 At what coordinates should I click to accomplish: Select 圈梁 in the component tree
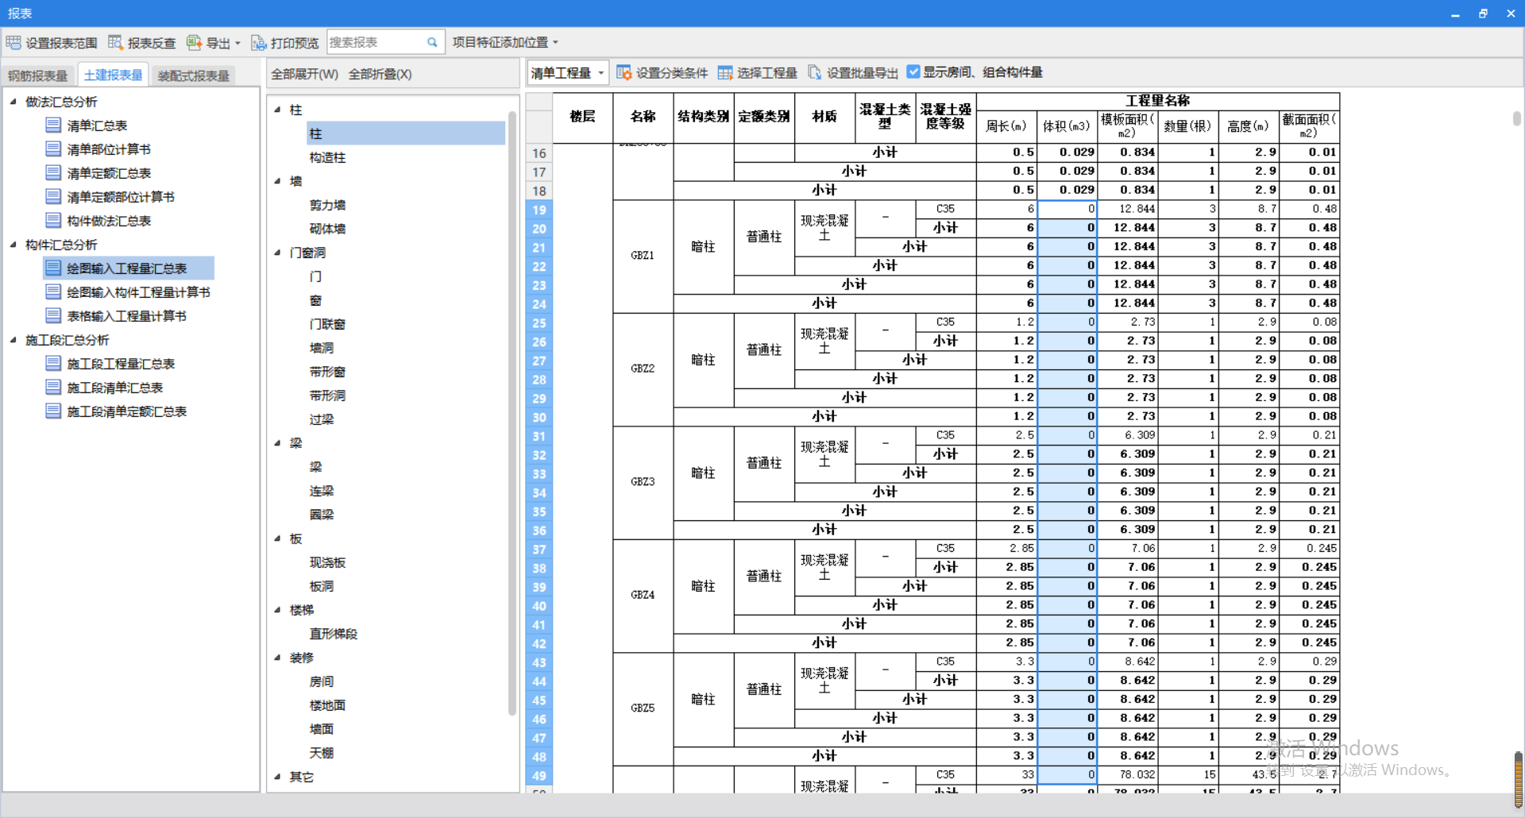pos(322,515)
